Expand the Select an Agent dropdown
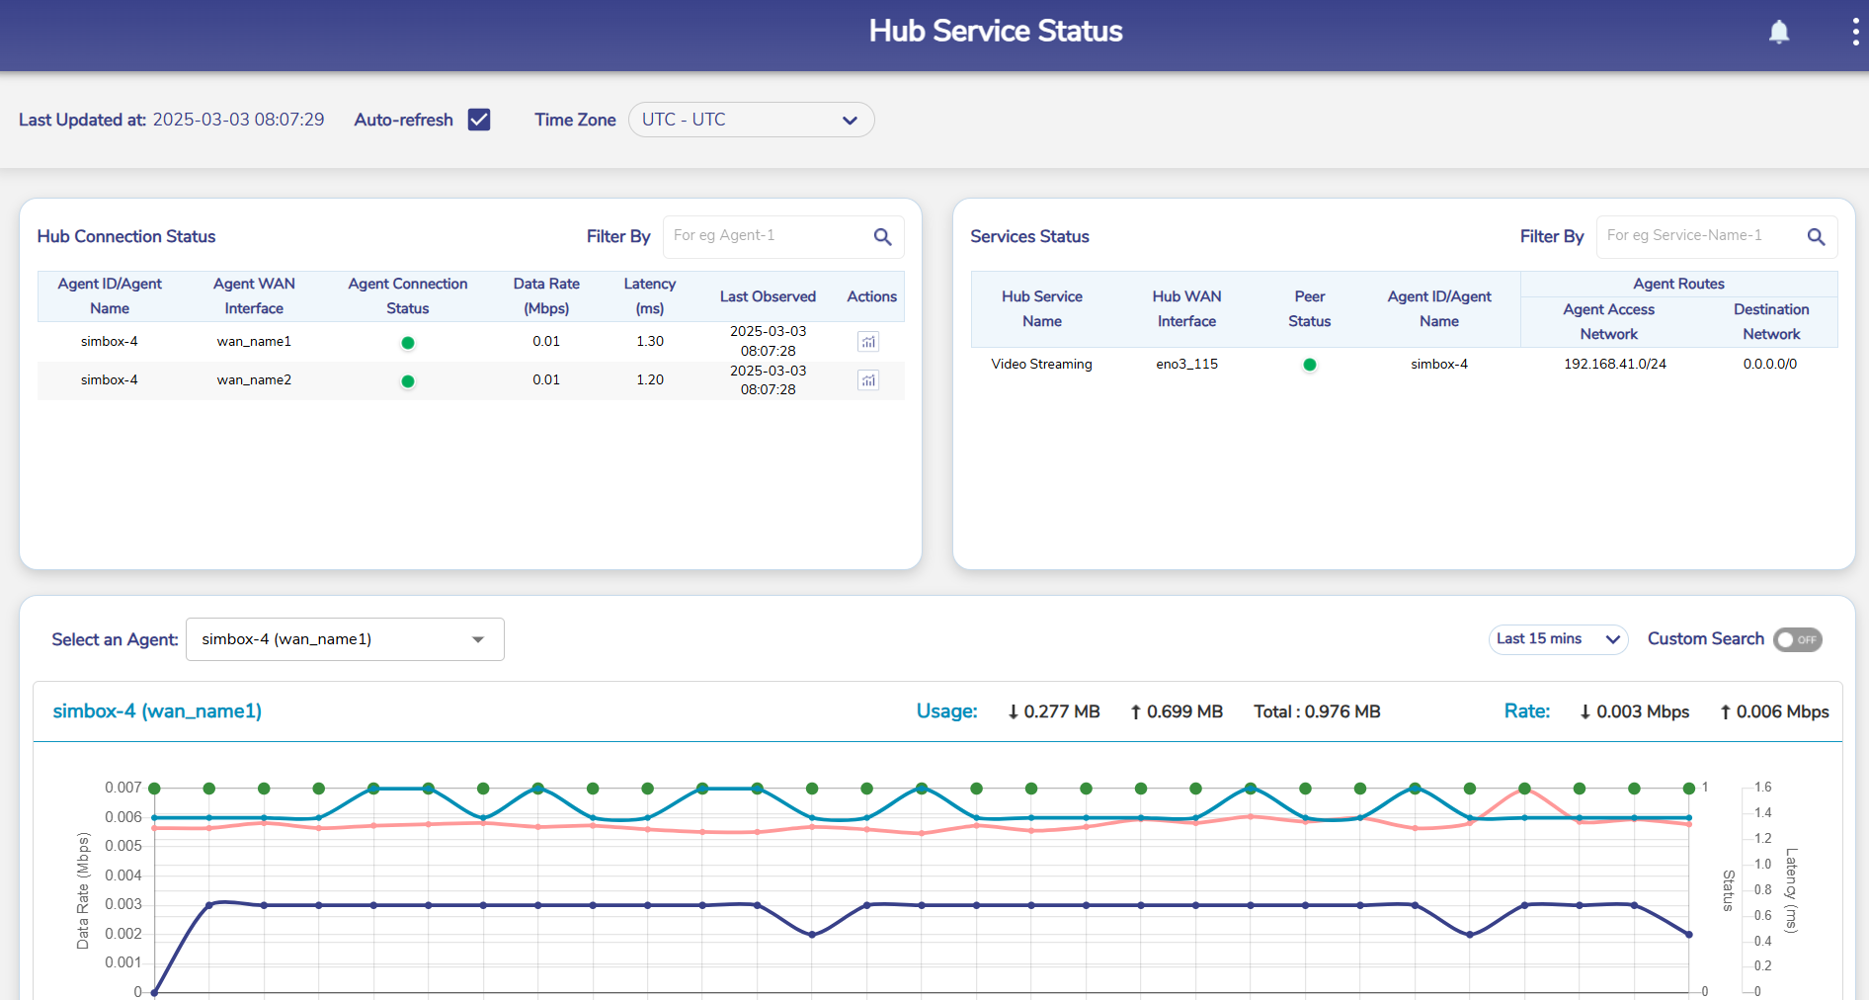This screenshot has height=1000, width=1869. coord(345,639)
